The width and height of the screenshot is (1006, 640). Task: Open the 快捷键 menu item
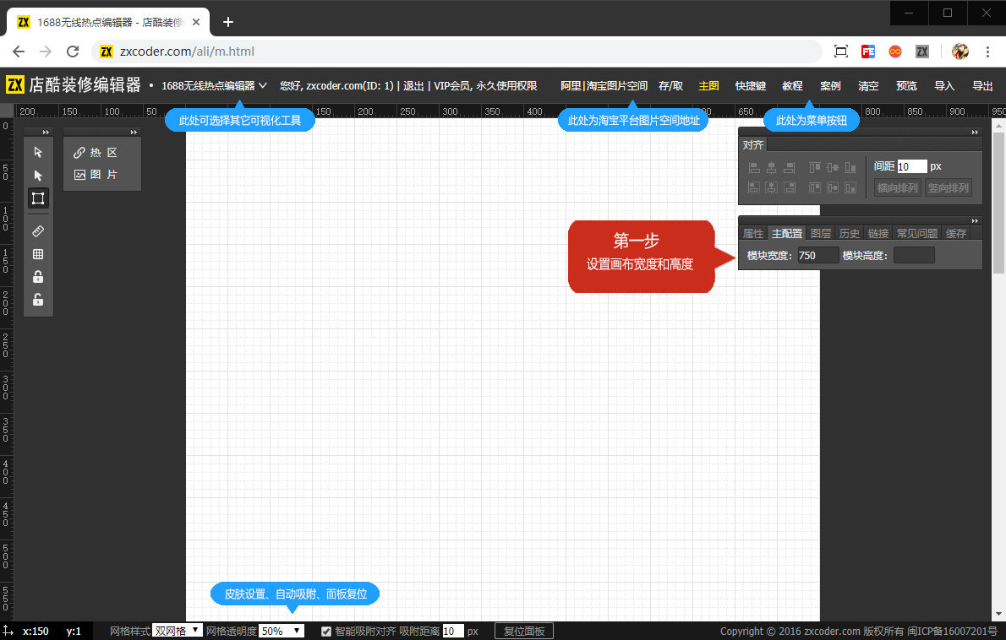pos(750,86)
